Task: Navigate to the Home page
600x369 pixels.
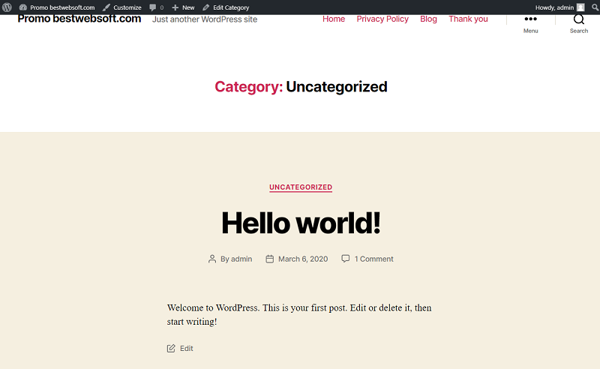Action: tap(334, 19)
